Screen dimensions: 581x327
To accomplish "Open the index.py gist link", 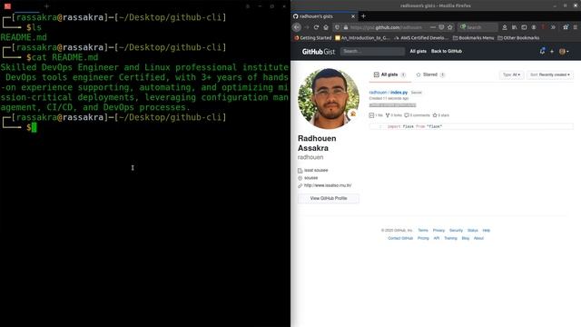I will click(399, 93).
